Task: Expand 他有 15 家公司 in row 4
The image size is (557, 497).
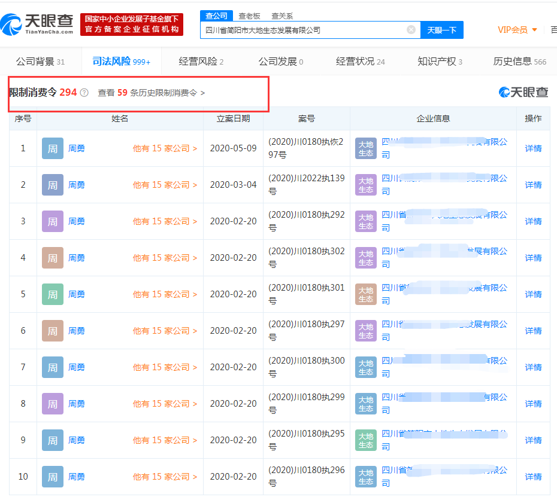Action: 165,258
